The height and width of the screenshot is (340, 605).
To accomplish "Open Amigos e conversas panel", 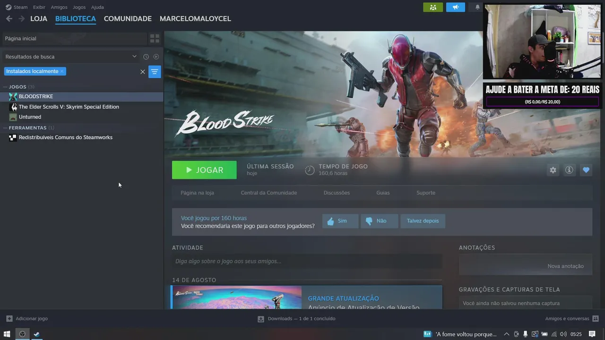I will pos(572,319).
